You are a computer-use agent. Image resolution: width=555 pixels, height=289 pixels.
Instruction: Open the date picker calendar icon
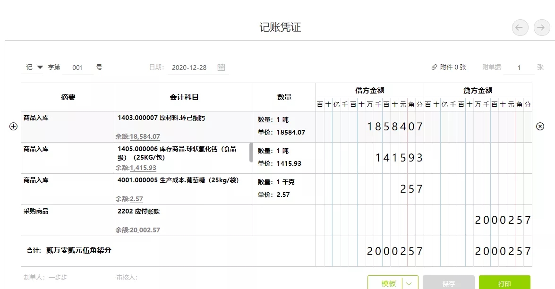point(221,67)
